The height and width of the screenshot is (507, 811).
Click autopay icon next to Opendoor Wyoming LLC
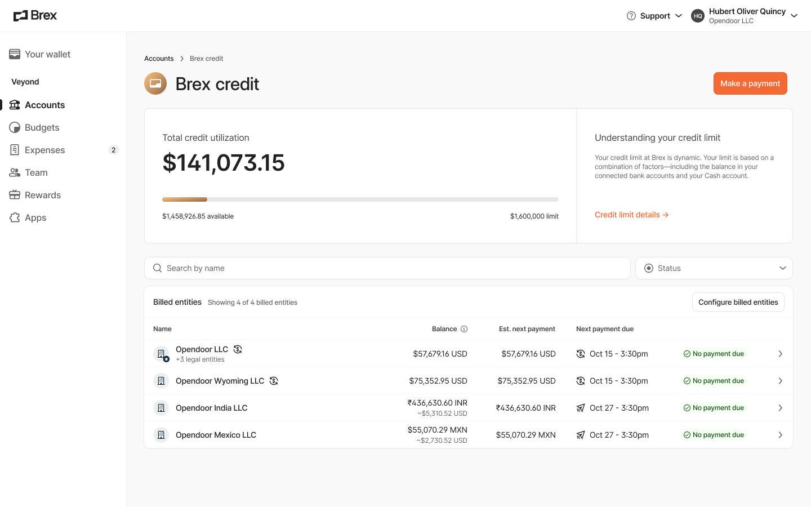[274, 381]
